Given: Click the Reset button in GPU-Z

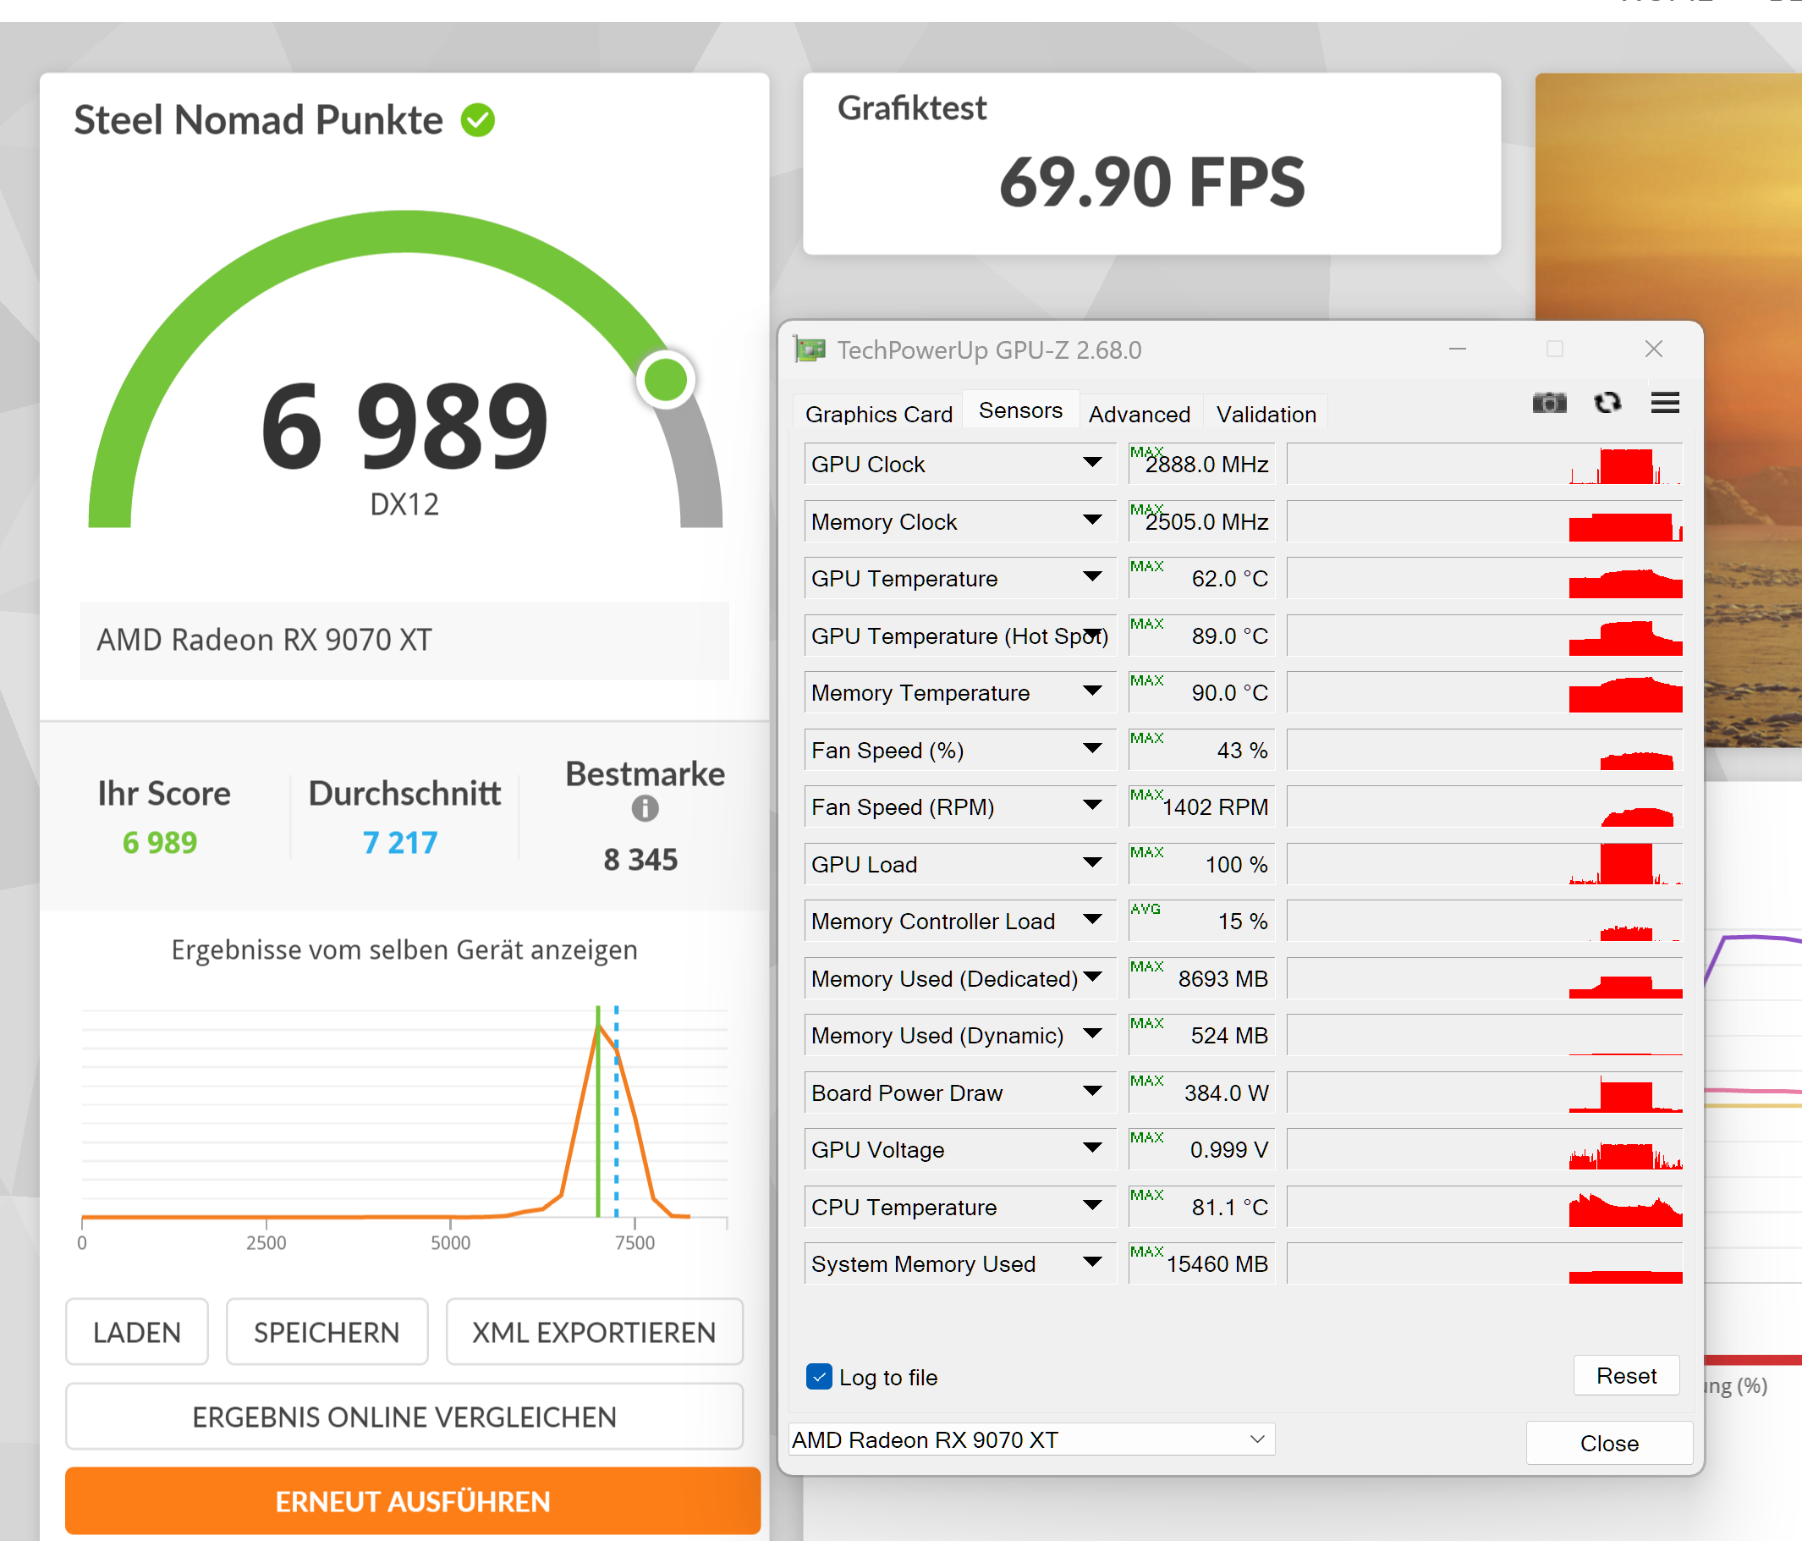Looking at the screenshot, I should (x=1625, y=1376).
